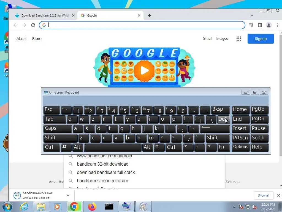Launch Internet Explorer from taskbar
The width and height of the screenshot is (282, 212).
click(24, 206)
